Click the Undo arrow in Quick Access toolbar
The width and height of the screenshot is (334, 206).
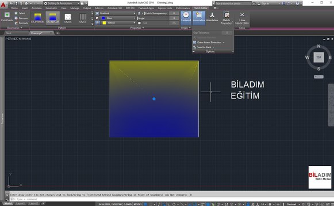31,3
